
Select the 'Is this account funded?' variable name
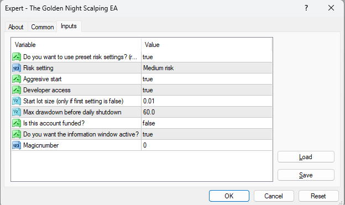pyautogui.click(x=54, y=123)
